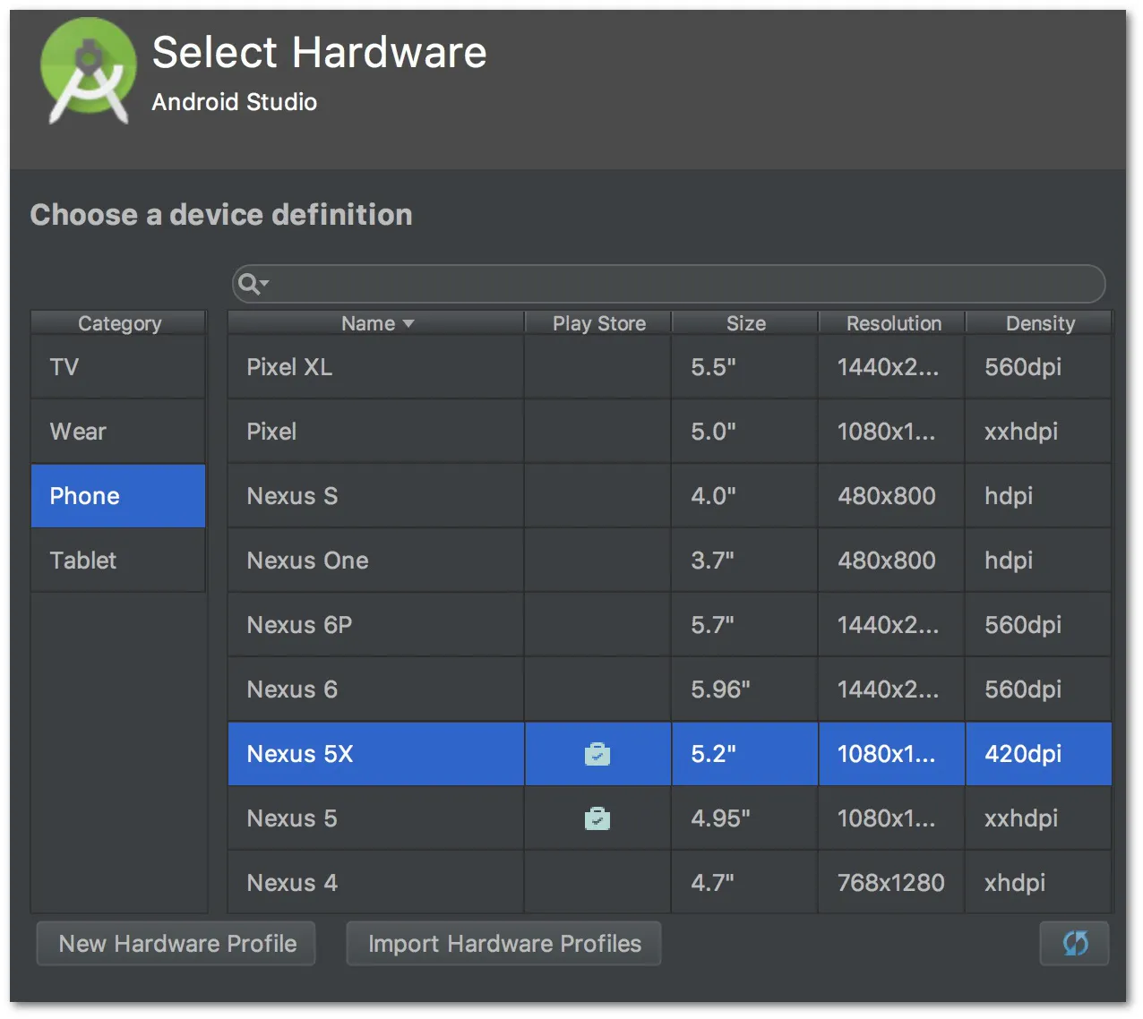Select the Nexus 5 device name
1143x1019 pixels.
[x=292, y=818]
